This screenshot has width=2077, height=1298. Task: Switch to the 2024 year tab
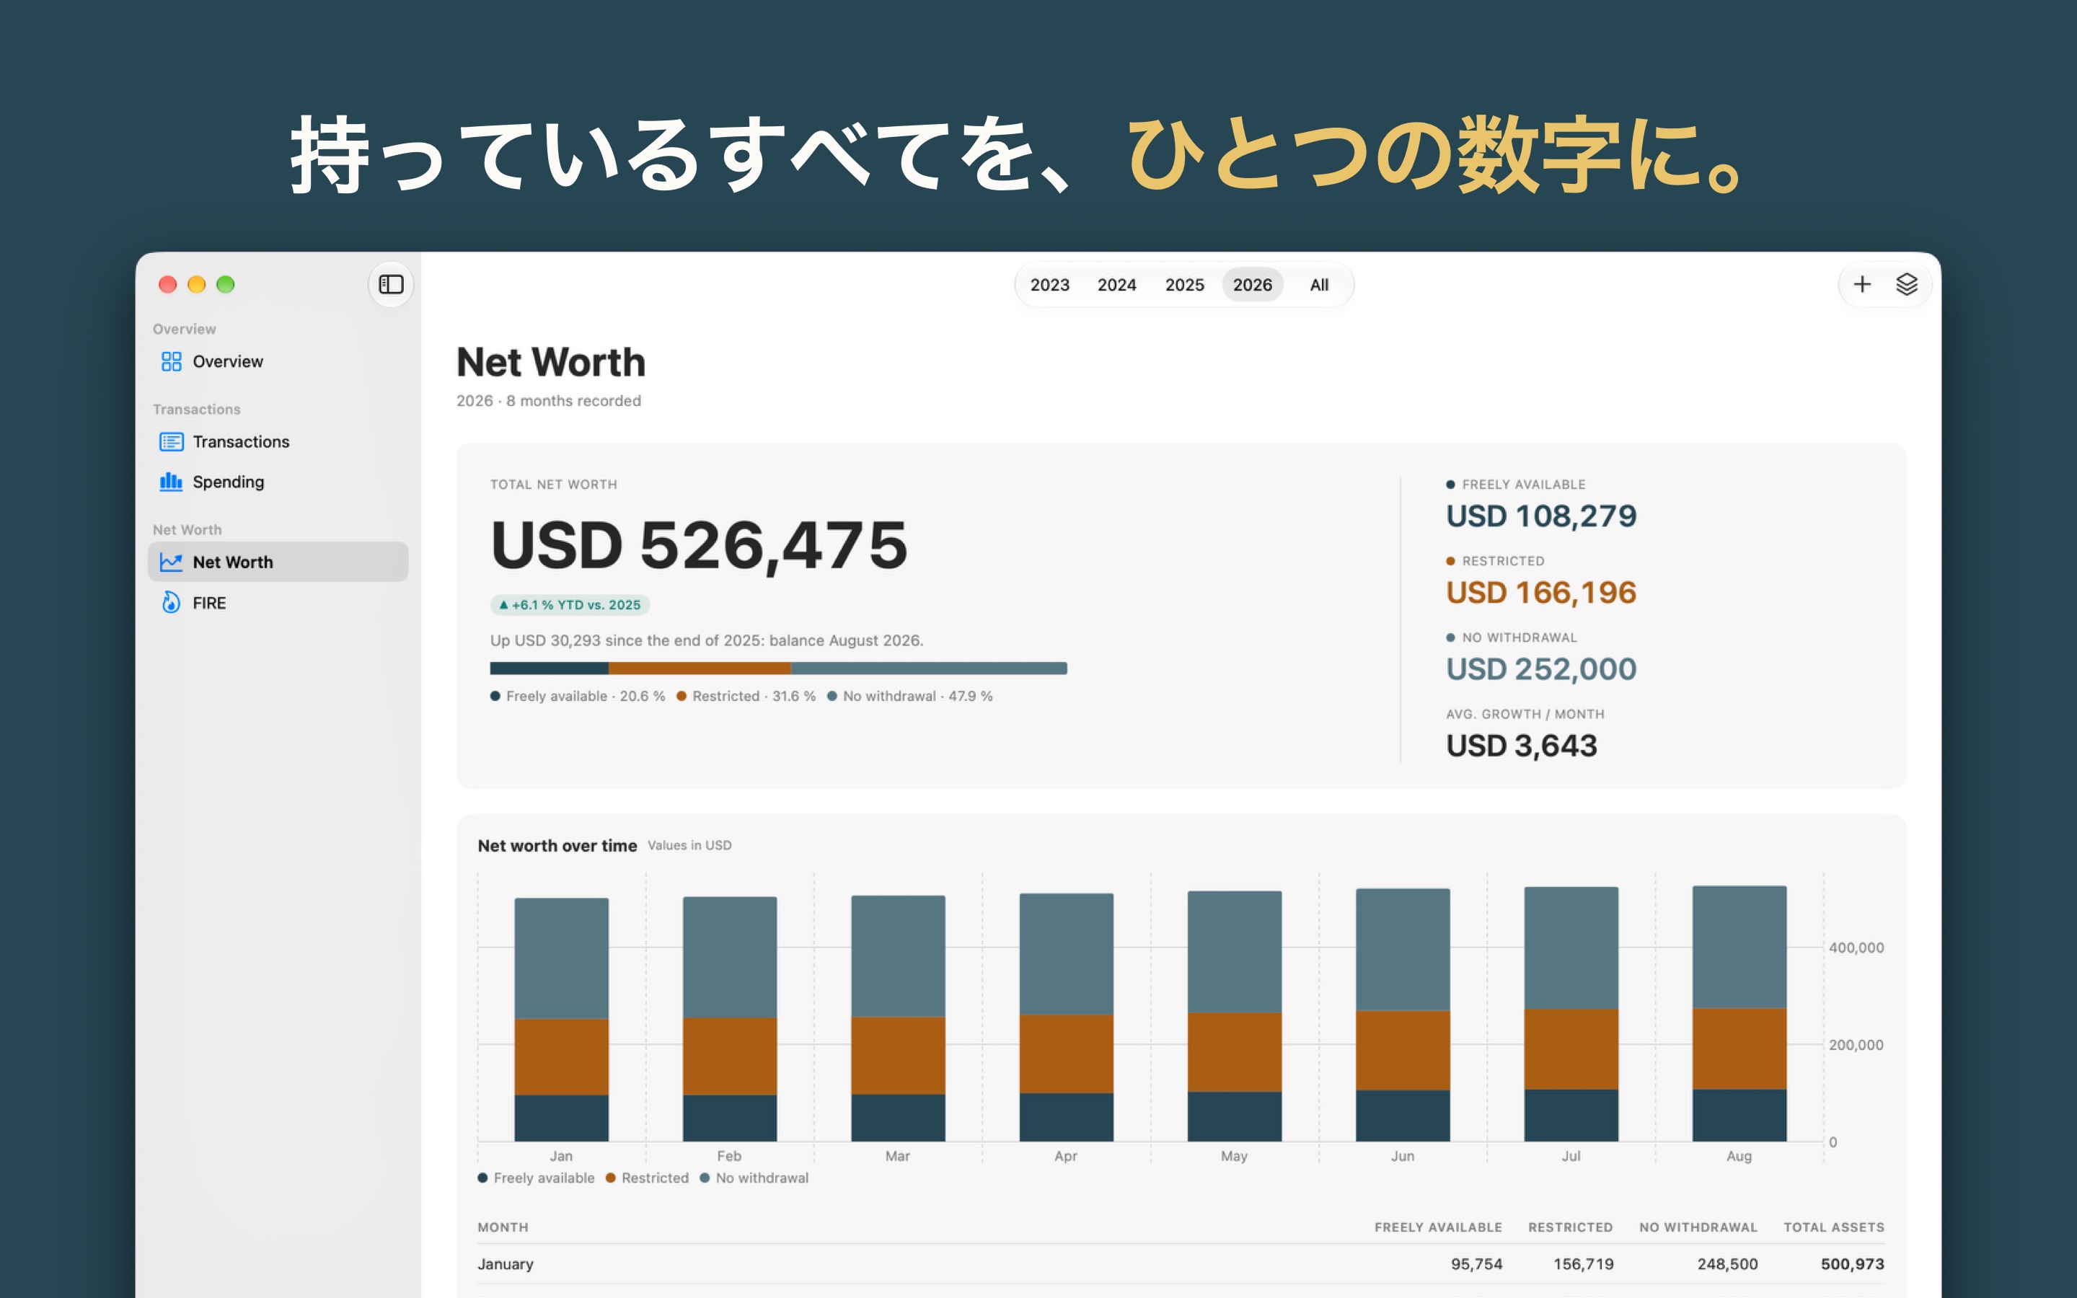tap(1116, 285)
